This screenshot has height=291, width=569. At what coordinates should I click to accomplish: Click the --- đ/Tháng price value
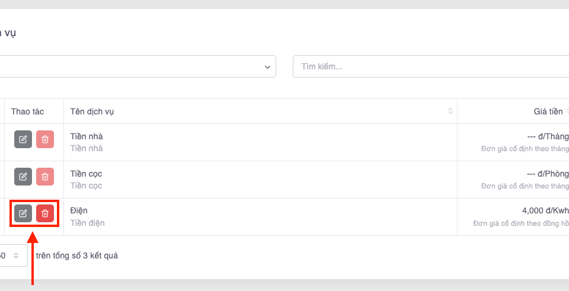coord(547,136)
